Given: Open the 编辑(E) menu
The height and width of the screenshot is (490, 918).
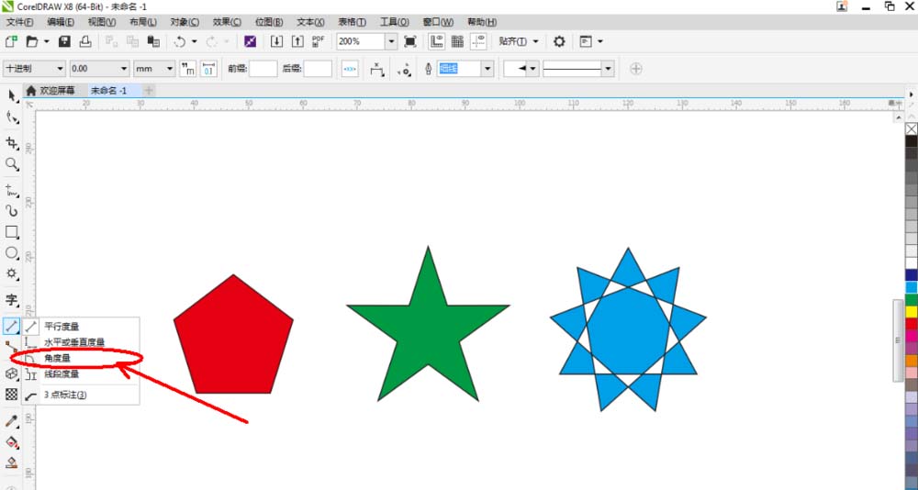Looking at the screenshot, I should click(x=61, y=22).
